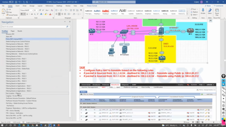Image resolution: width=226 pixels, height=127 pixels.
Task: Apply the Heading 1 style
Action: click(x=97, y=12)
